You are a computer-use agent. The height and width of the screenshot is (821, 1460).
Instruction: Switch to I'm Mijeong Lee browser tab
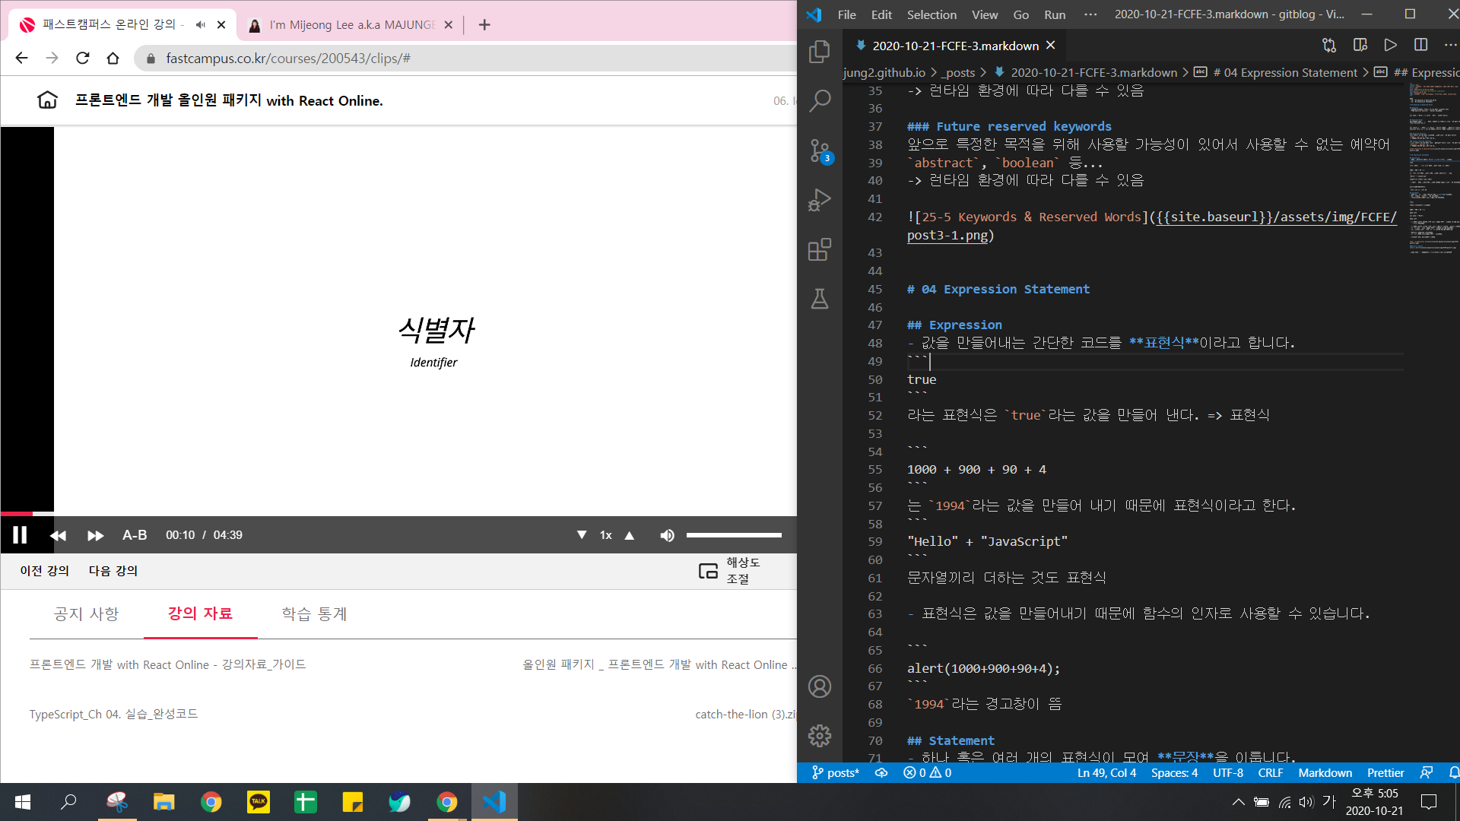[351, 25]
